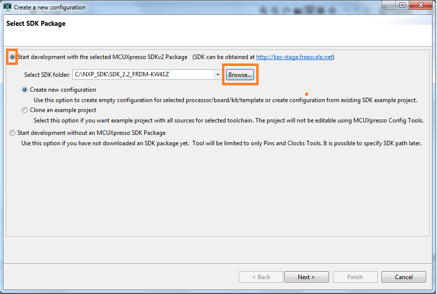This screenshot has width=437, height=294.
Task: Select Start development with selected SDKv2 Package
Action: [x=12, y=57]
